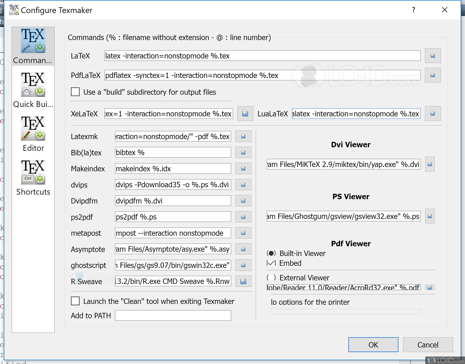Open file browser for Bib(la)tex command
Viewport: 465px width, 364px height.
(x=243, y=152)
